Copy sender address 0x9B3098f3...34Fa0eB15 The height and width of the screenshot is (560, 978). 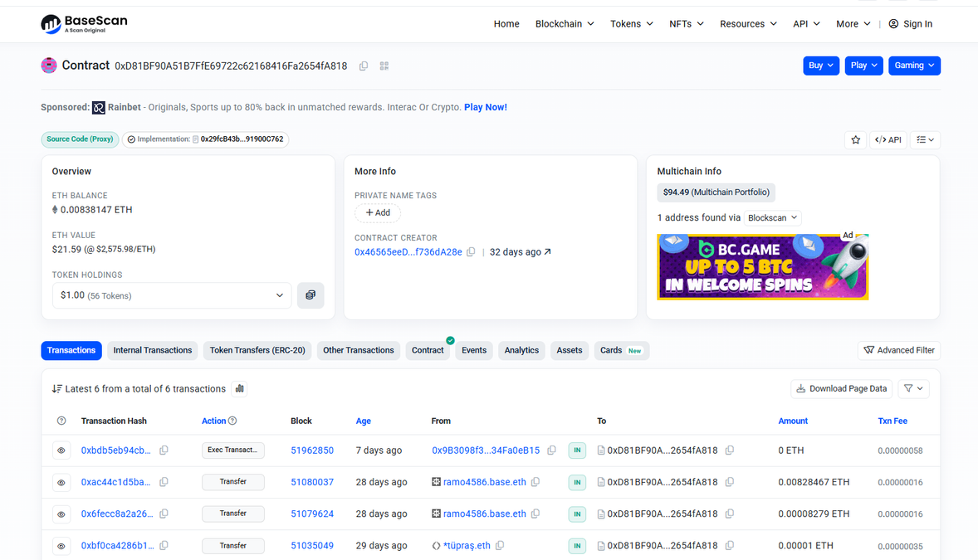(x=552, y=450)
